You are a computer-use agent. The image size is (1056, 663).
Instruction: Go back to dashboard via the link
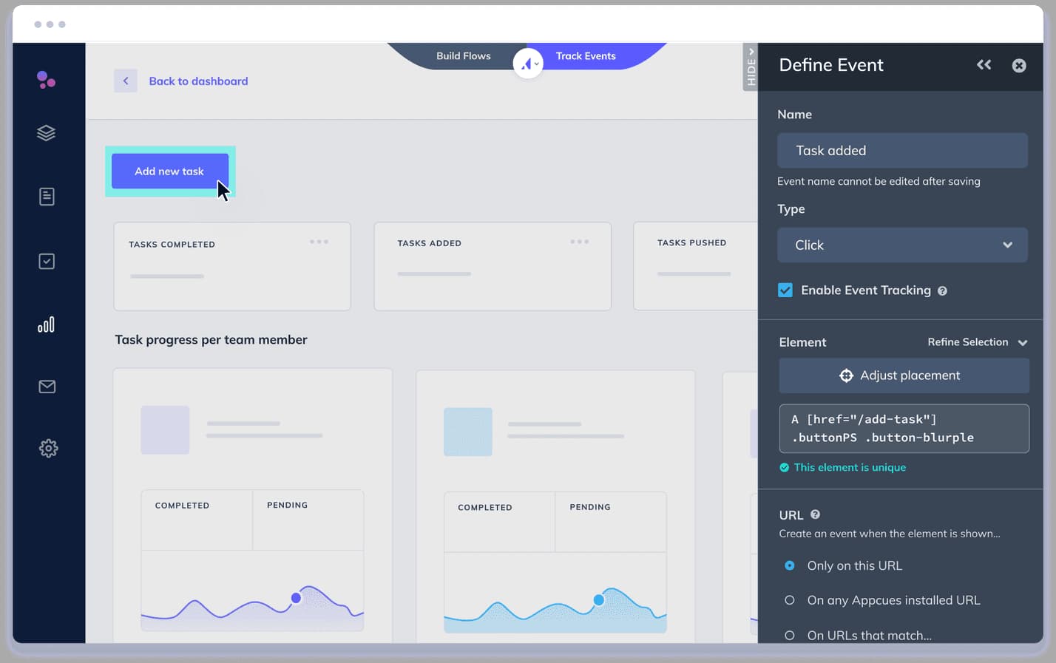198,81
